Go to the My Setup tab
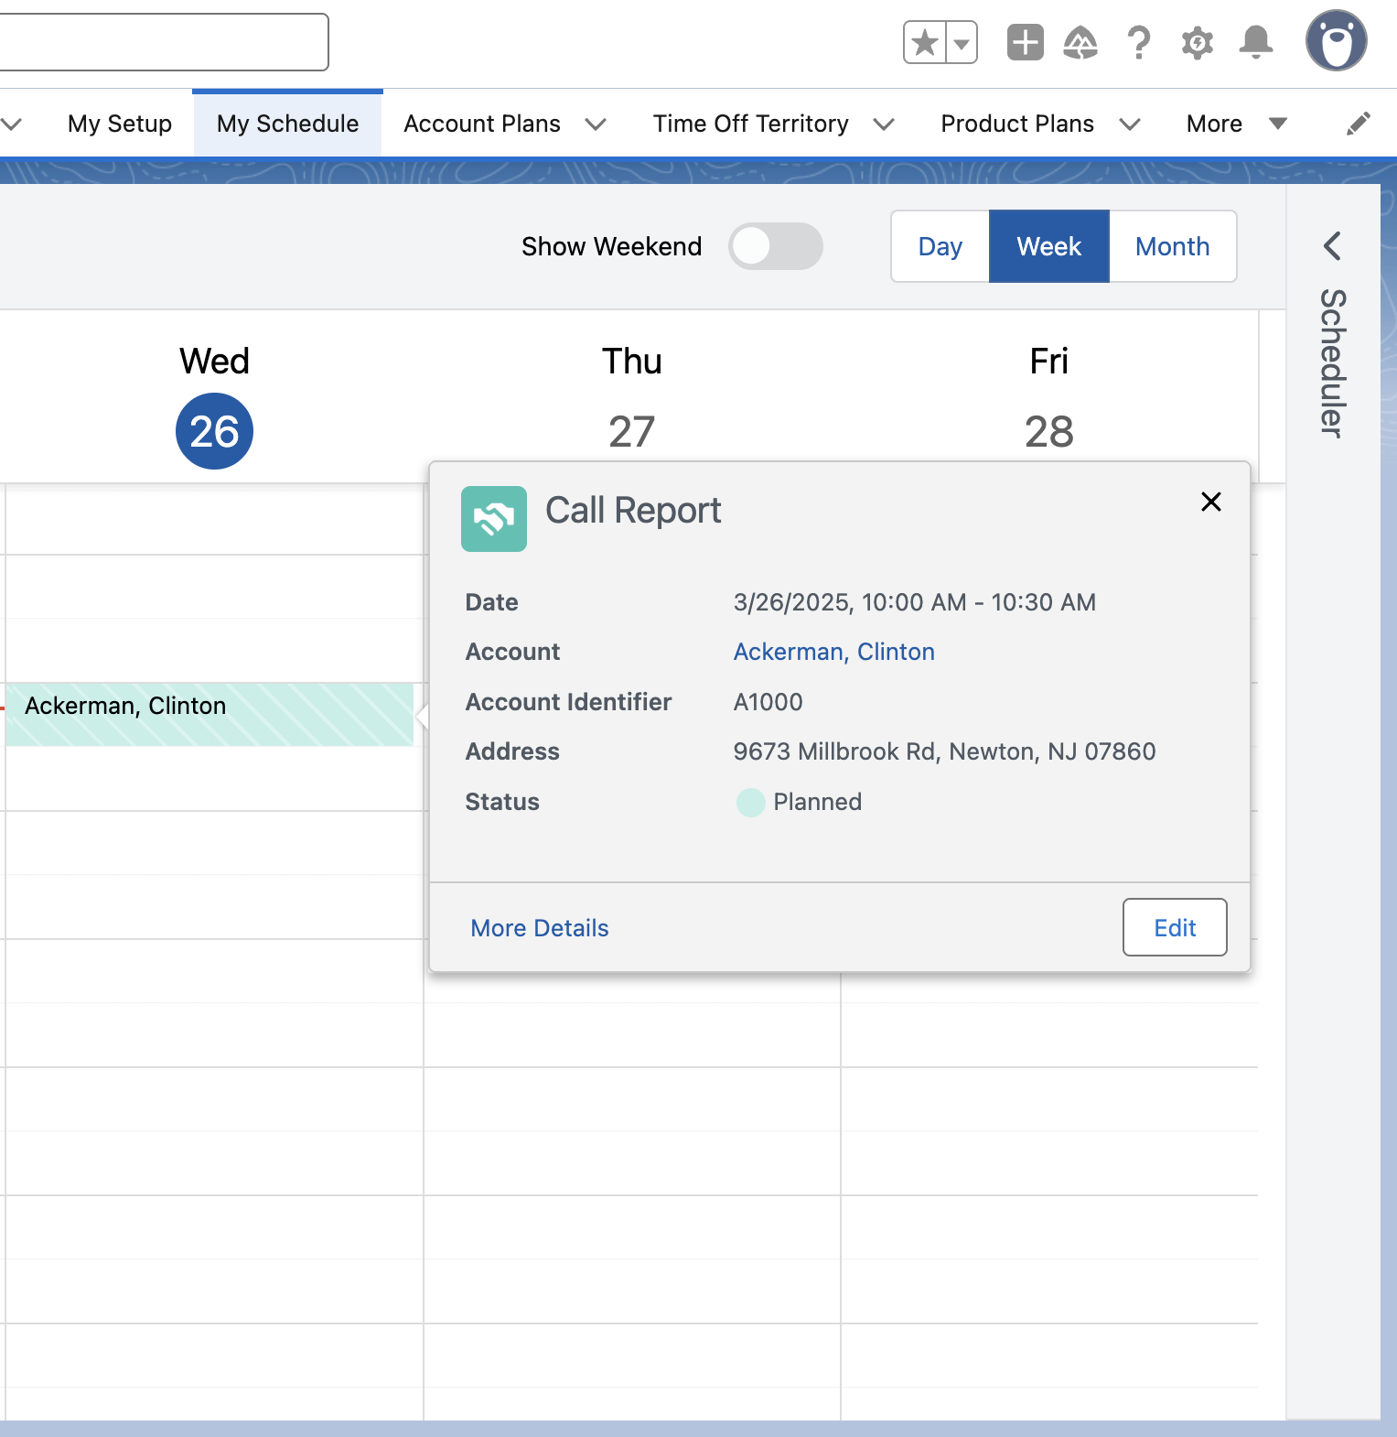Screen dimensions: 1397x1437 120,124
